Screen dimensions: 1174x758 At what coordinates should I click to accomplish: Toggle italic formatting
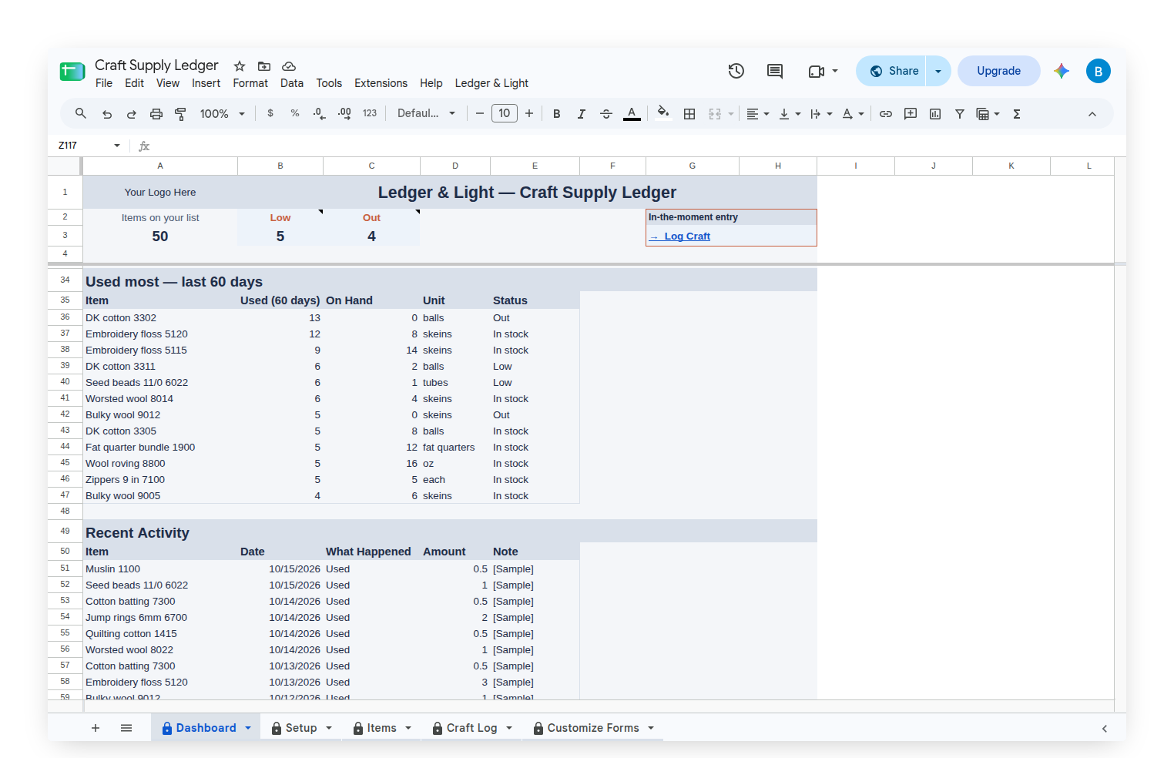tap(582, 114)
